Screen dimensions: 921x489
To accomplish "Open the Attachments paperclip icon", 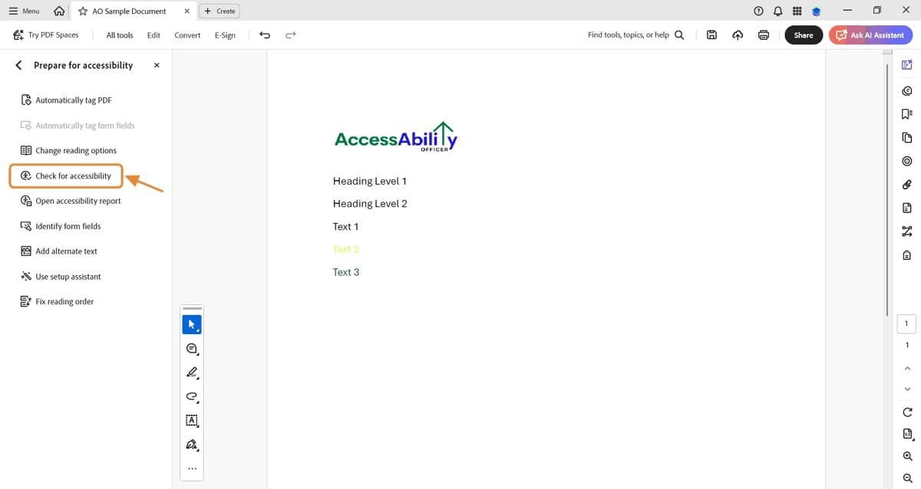I will [x=906, y=184].
